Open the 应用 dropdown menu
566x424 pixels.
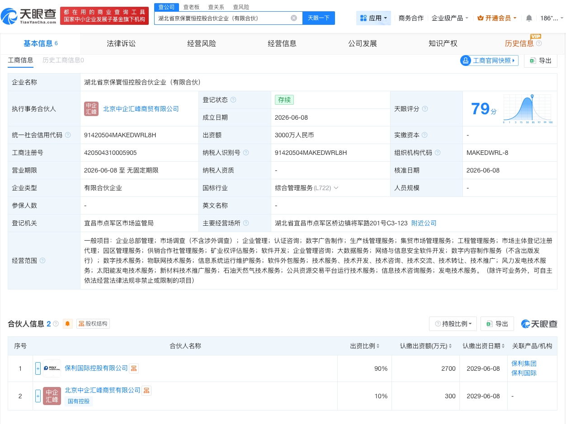(373, 18)
